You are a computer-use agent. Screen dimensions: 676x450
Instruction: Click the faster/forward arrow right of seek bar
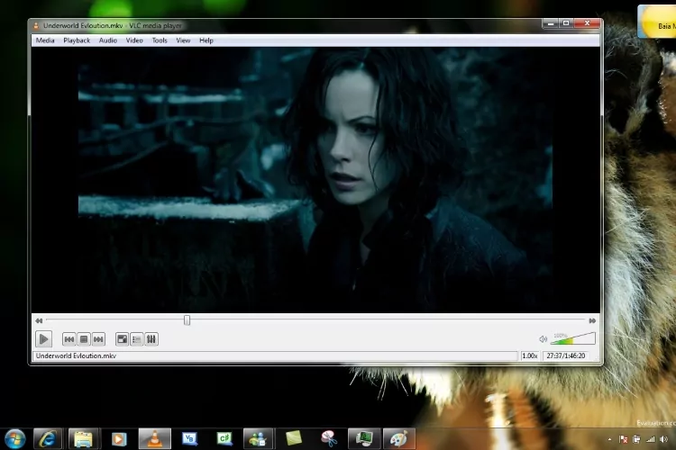tap(592, 320)
